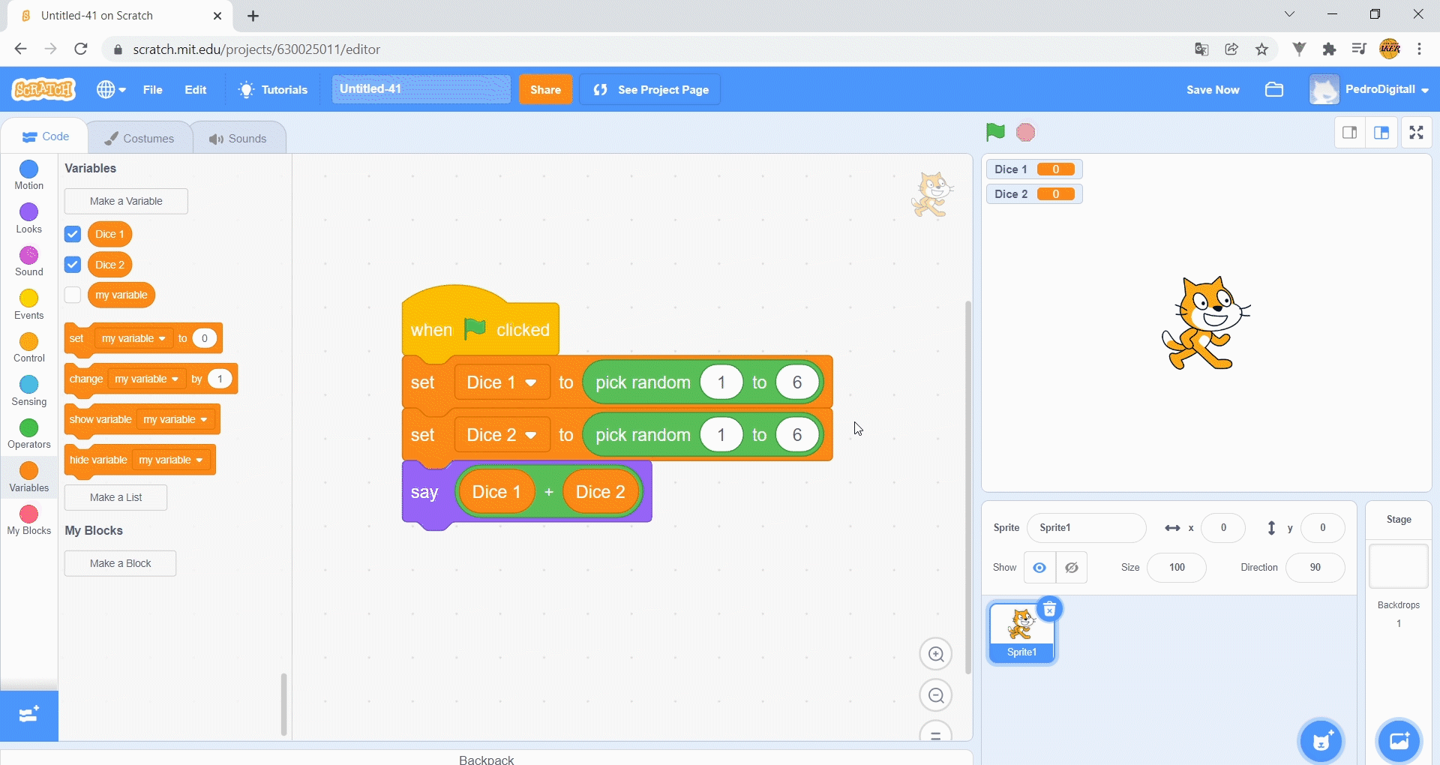Click the sprite Size field

click(1176, 568)
